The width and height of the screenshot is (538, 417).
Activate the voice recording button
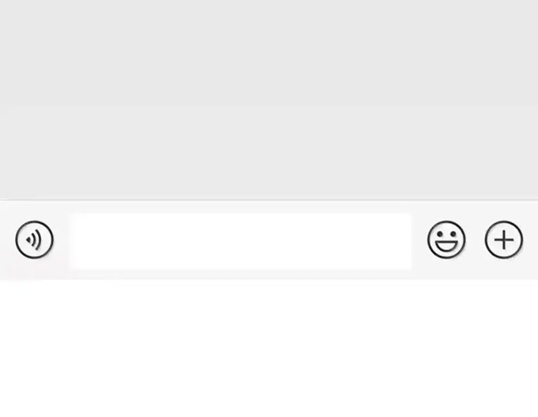tap(34, 240)
